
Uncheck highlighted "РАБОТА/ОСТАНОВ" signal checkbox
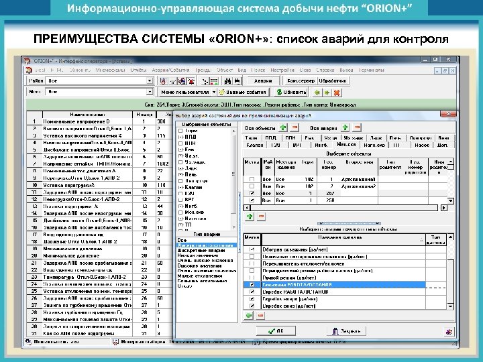click(252, 285)
